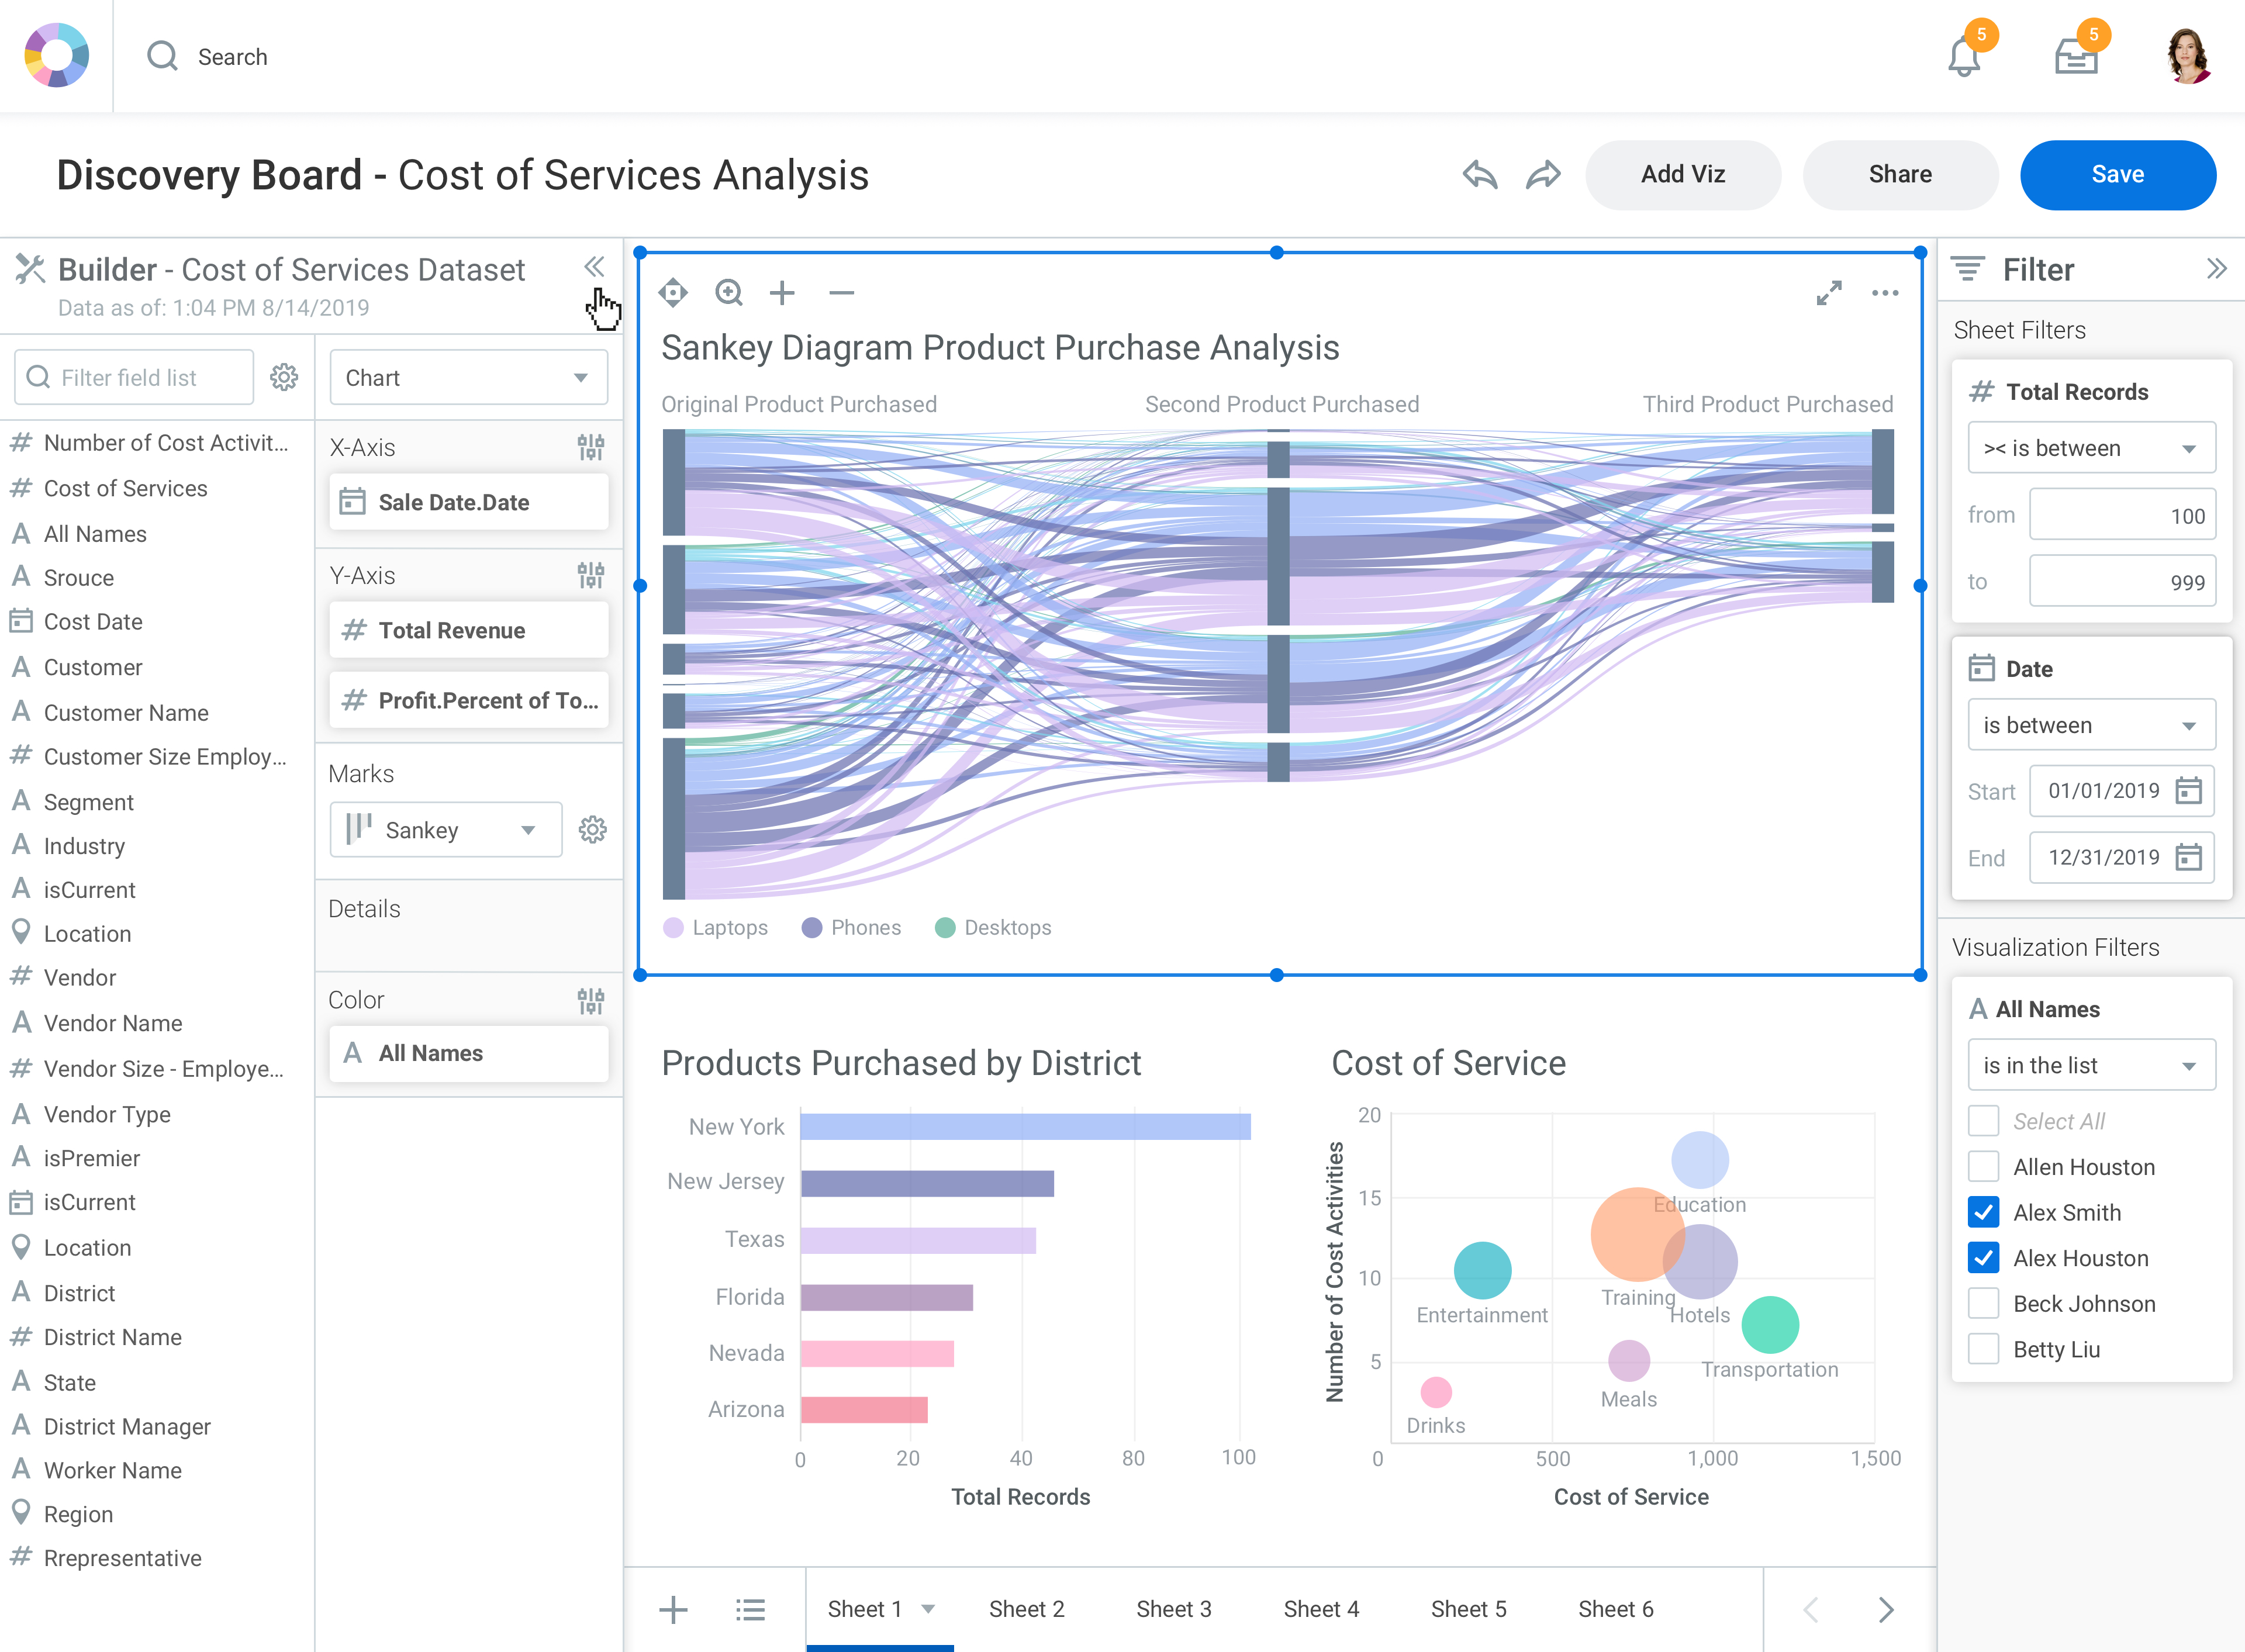
Task: Click the undo arrow icon
Action: pyautogui.click(x=1480, y=175)
